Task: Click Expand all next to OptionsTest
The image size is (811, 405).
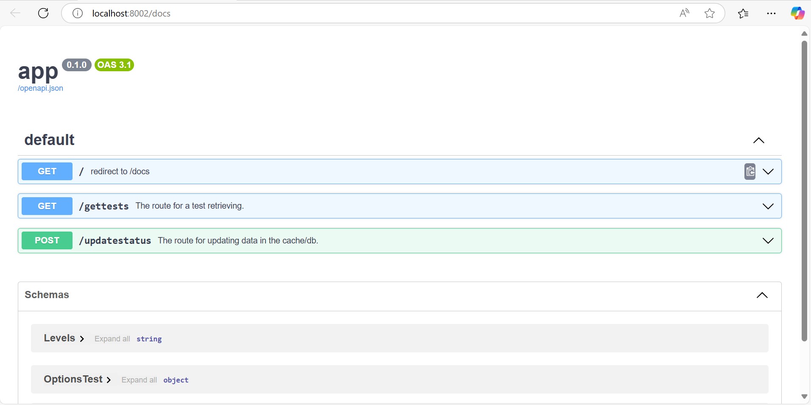Action: coord(139,380)
